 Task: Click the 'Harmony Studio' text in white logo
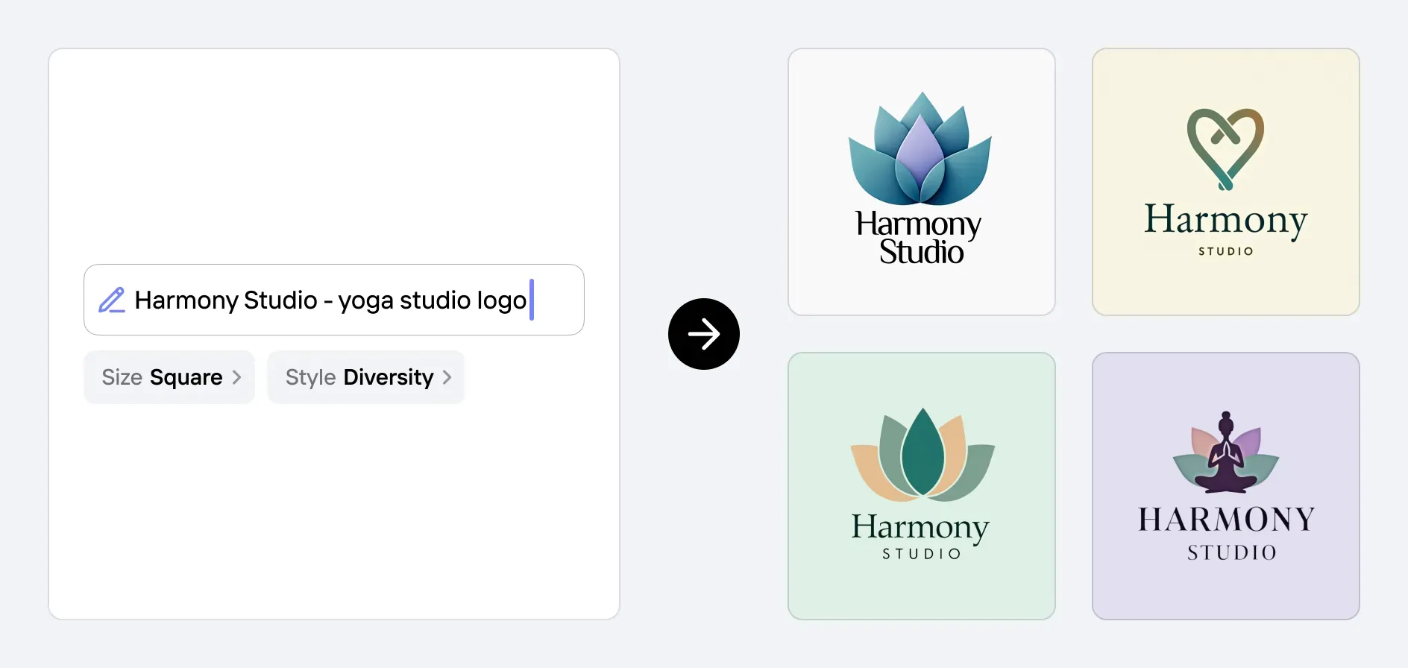(x=920, y=237)
